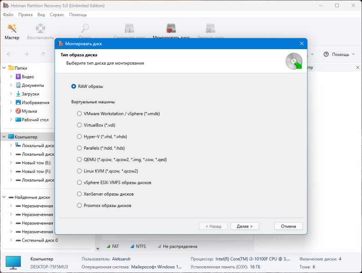Expand the Новый том (E:) node
362x273 pixels.
(11, 162)
